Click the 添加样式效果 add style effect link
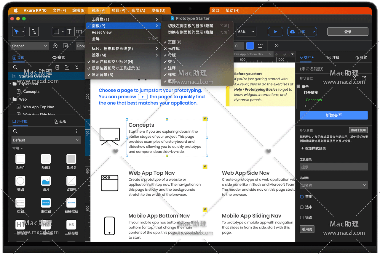The width and height of the screenshot is (380, 254). 313,149
